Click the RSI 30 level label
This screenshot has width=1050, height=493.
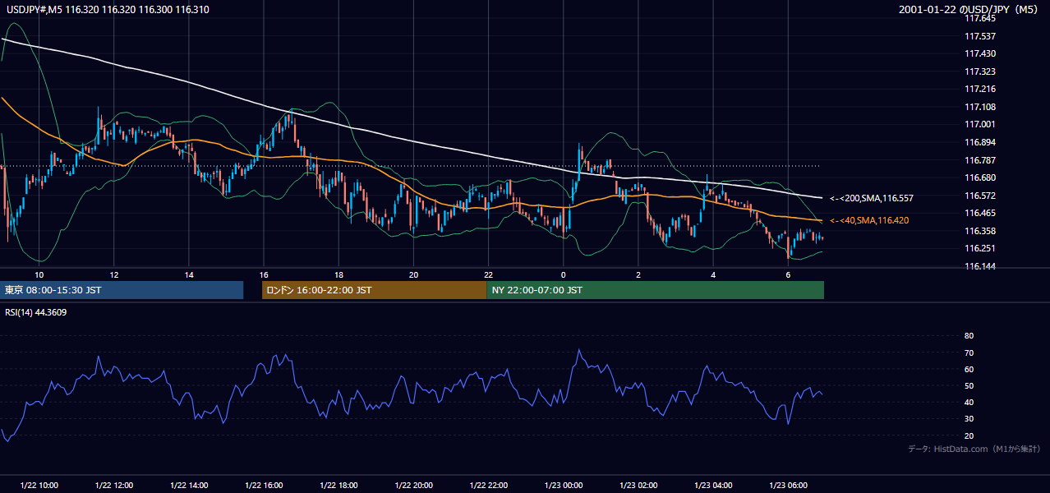pyautogui.click(x=969, y=419)
